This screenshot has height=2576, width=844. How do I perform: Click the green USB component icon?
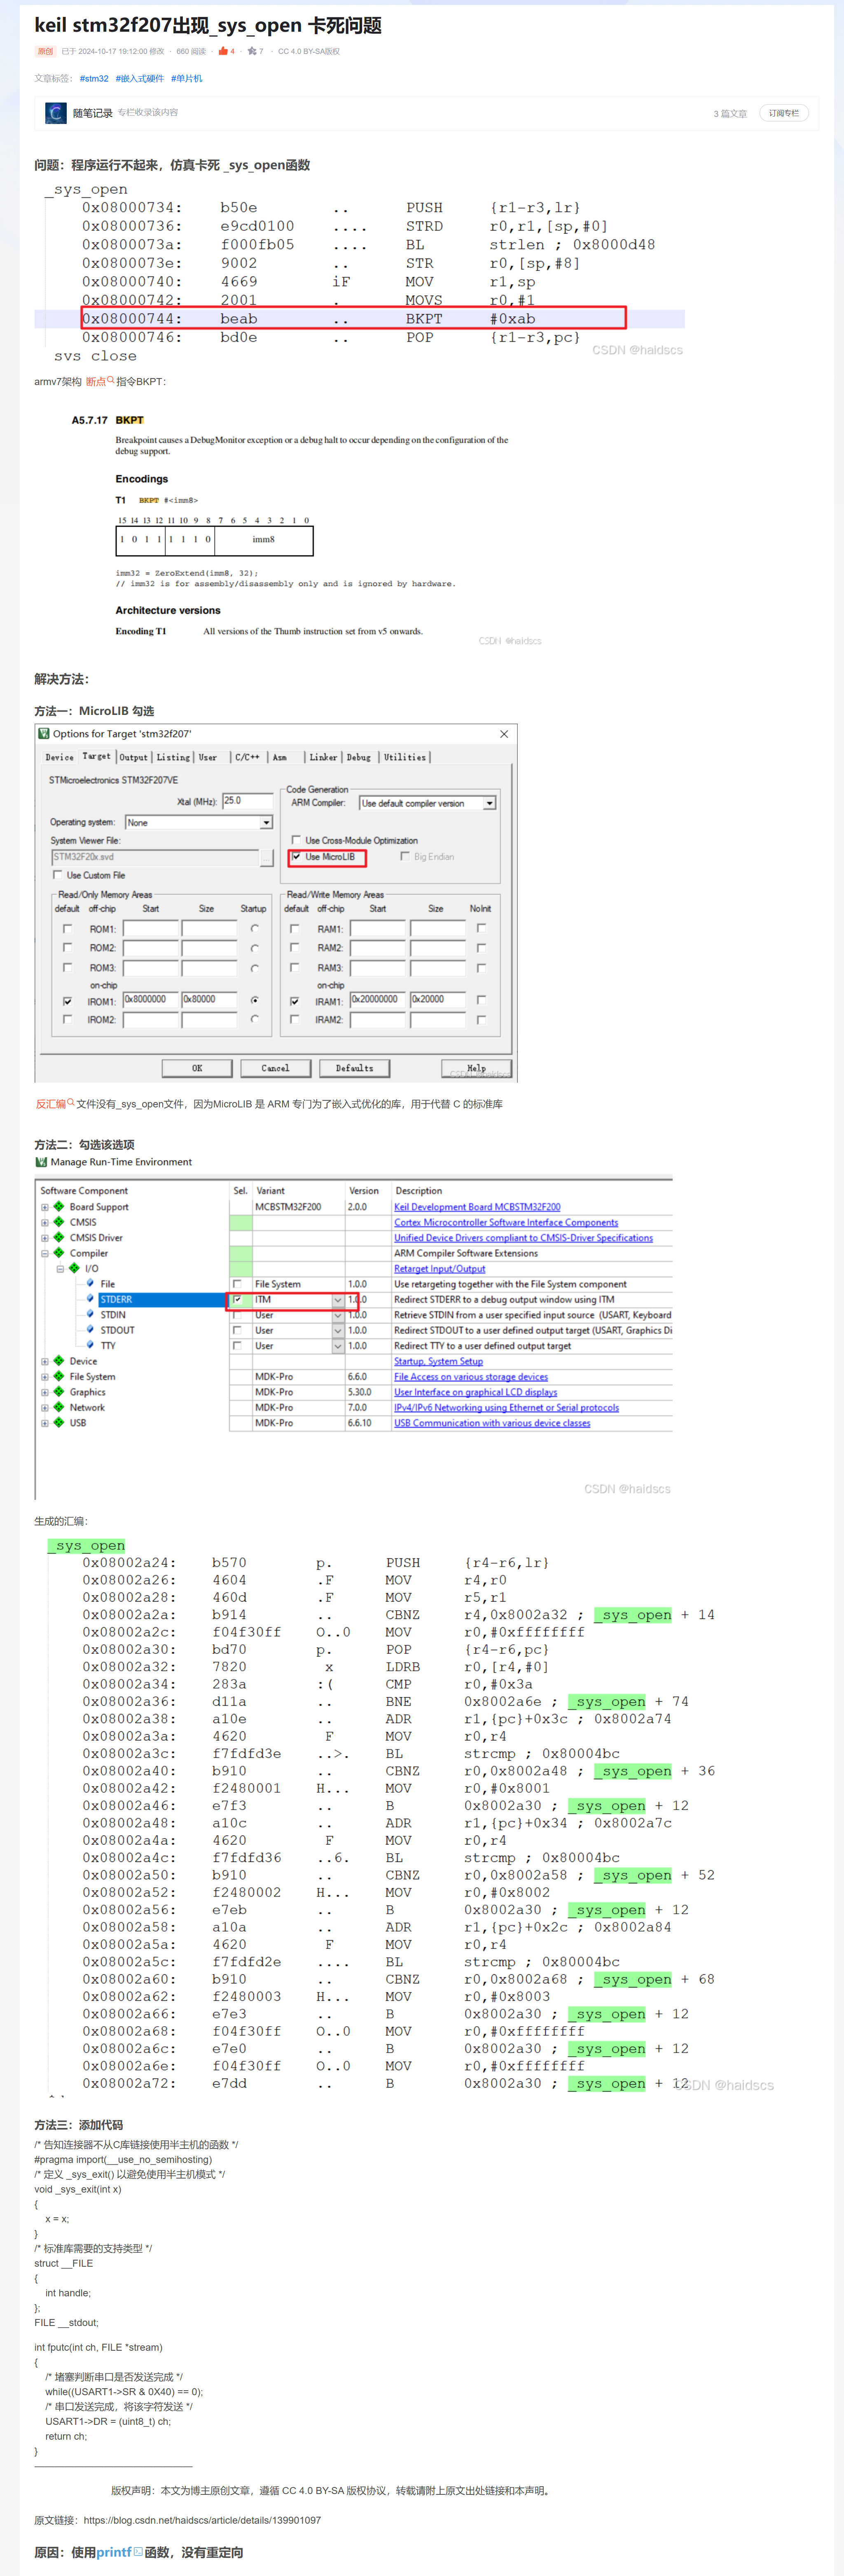click(x=59, y=1422)
